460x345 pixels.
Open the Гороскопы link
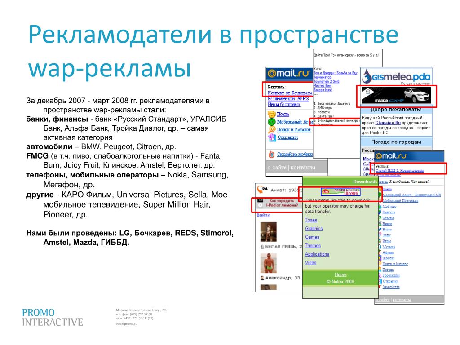coord(391,275)
